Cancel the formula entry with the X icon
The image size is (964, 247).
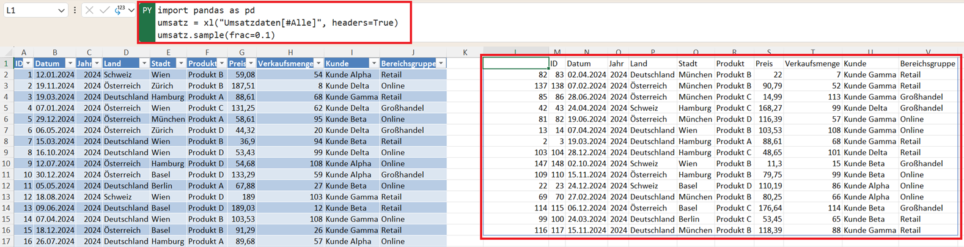(89, 10)
